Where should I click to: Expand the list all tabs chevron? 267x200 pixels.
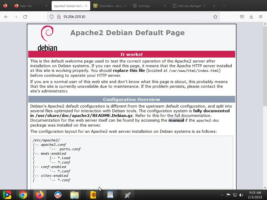click(225, 6)
